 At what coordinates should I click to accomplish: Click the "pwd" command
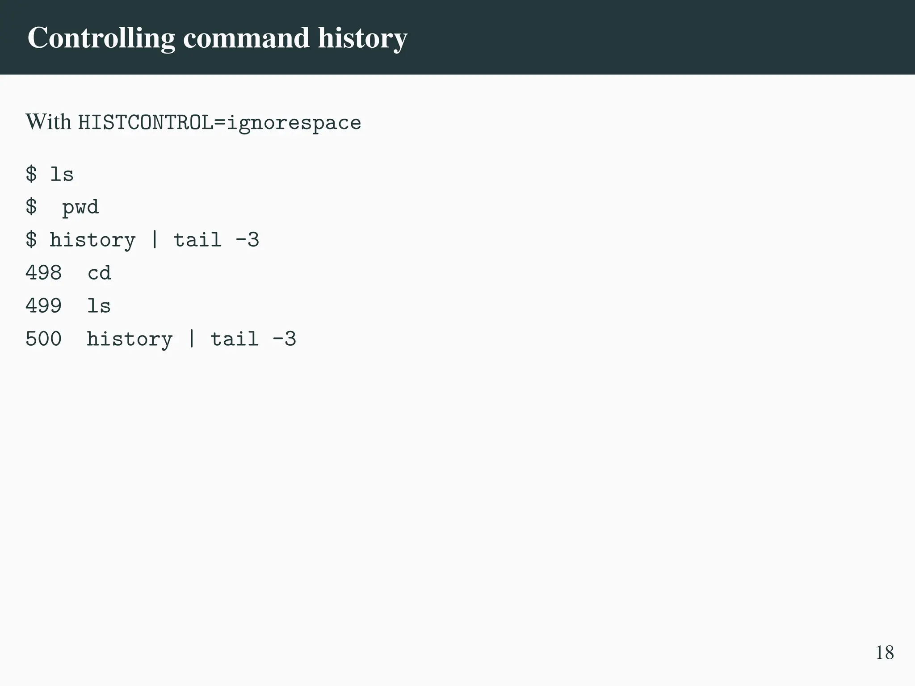click(x=80, y=207)
